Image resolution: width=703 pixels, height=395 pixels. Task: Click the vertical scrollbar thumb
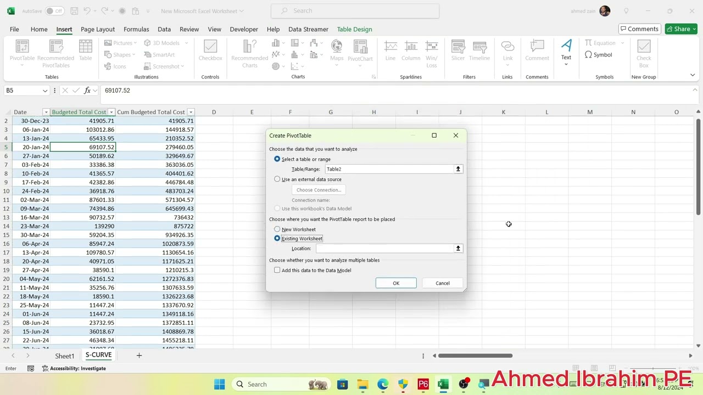[x=699, y=167]
